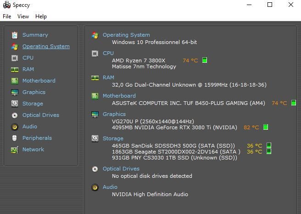Open the CPU section from sidebar
This screenshot has height=214, width=301.
point(28,58)
